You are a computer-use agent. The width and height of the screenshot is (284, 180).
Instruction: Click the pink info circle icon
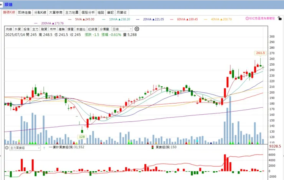point(247,18)
